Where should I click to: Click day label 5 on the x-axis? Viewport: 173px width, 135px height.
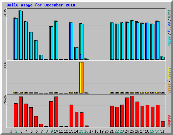[x=31, y=131]
